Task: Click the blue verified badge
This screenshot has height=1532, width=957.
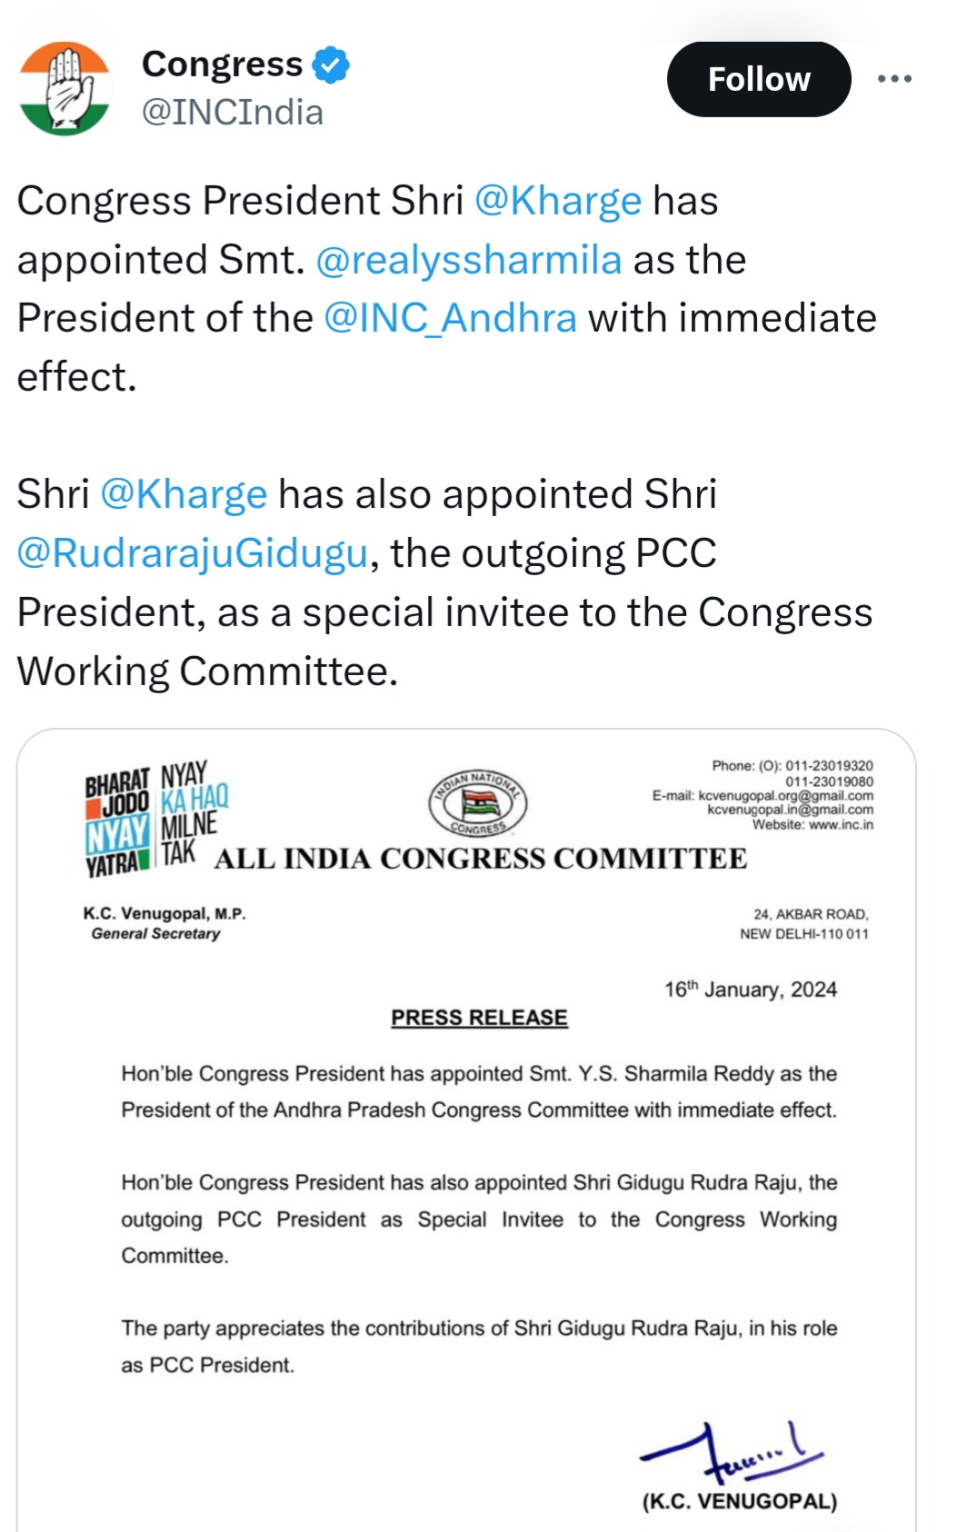Action: coord(331,65)
